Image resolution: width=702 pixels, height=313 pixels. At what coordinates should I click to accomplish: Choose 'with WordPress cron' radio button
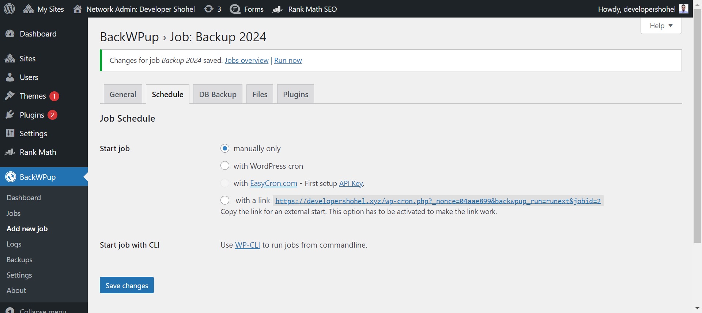tap(225, 166)
